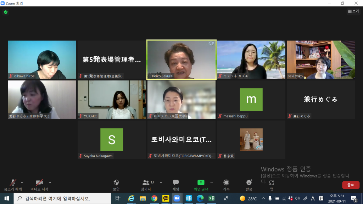This screenshot has width=363, height=204.
Task: Select oikawa hiroe video tile
Action: click(x=42, y=59)
